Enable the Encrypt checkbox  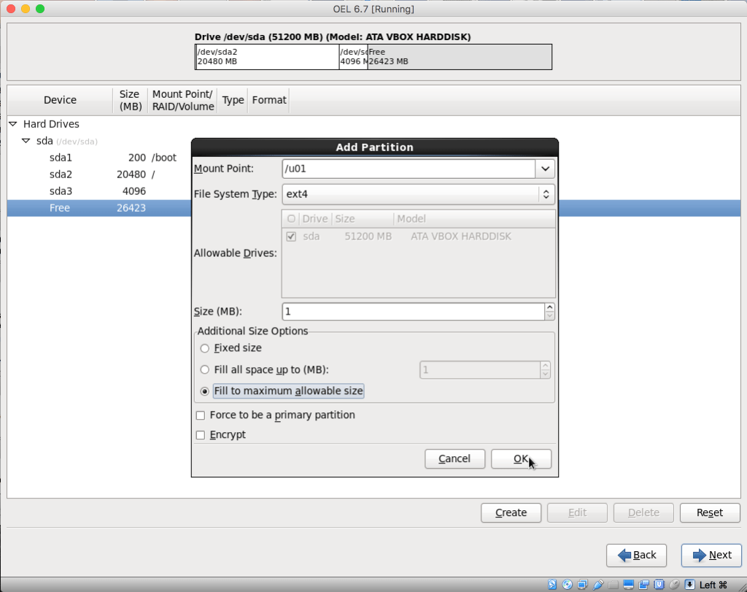pos(201,435)
